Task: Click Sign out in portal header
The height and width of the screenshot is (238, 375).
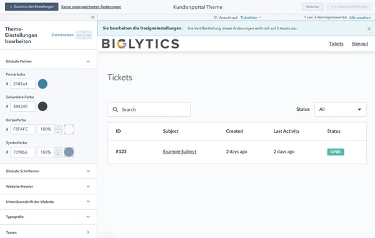Action: coord(360,44)
